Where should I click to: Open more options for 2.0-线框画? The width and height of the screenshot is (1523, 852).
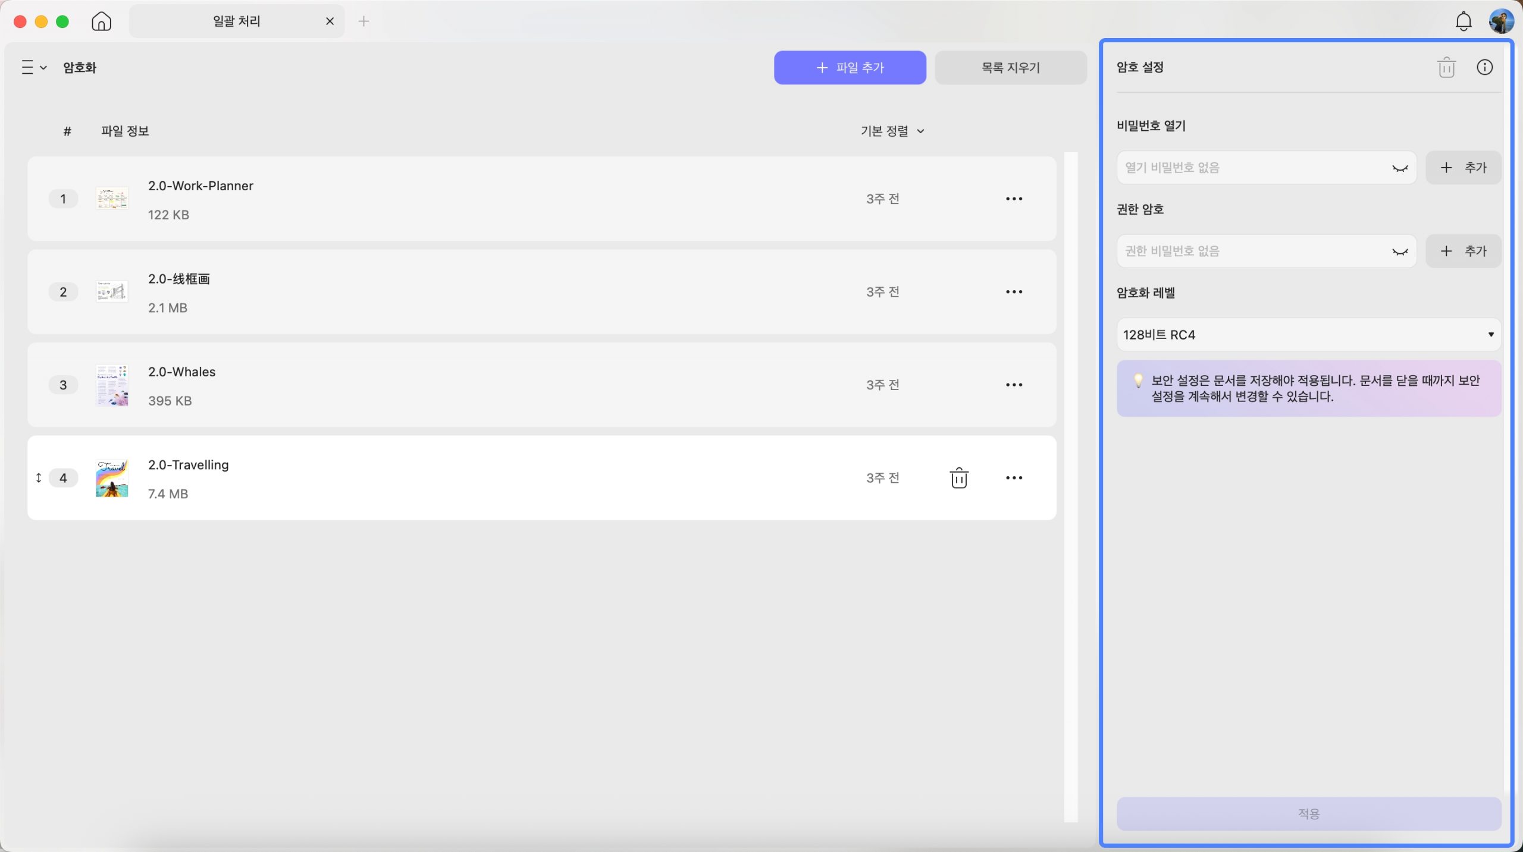1014,292
